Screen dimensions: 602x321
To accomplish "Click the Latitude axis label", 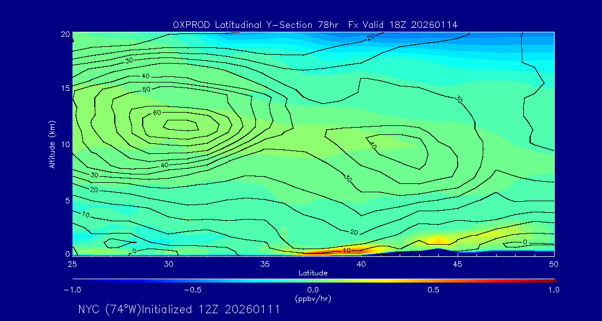I will tap(313, 273).
